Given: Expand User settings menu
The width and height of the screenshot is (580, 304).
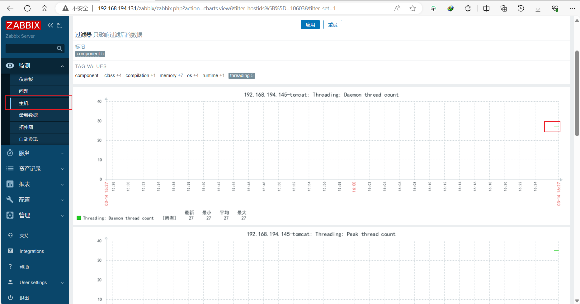Looking at the screenshot, I should (x=35, y=282).
